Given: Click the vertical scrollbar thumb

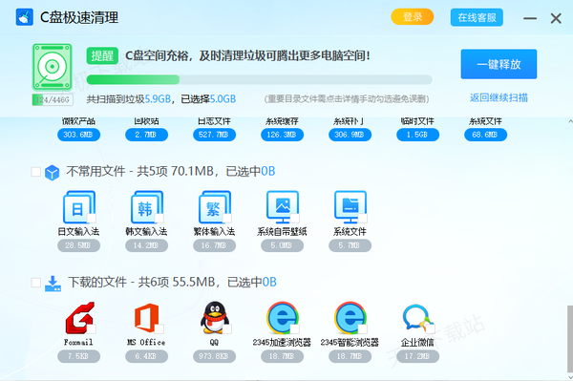Looking at the screenshot, I should coord(570,339).
